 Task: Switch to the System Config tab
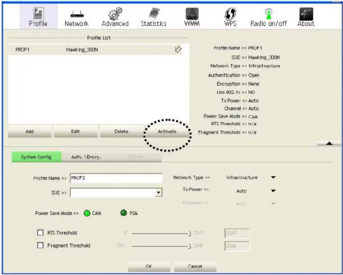[36, 157]
